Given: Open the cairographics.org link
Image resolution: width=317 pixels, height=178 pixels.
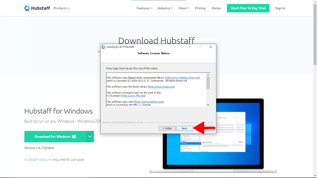Looking at the screenshot, I should (x=149, y=102).
